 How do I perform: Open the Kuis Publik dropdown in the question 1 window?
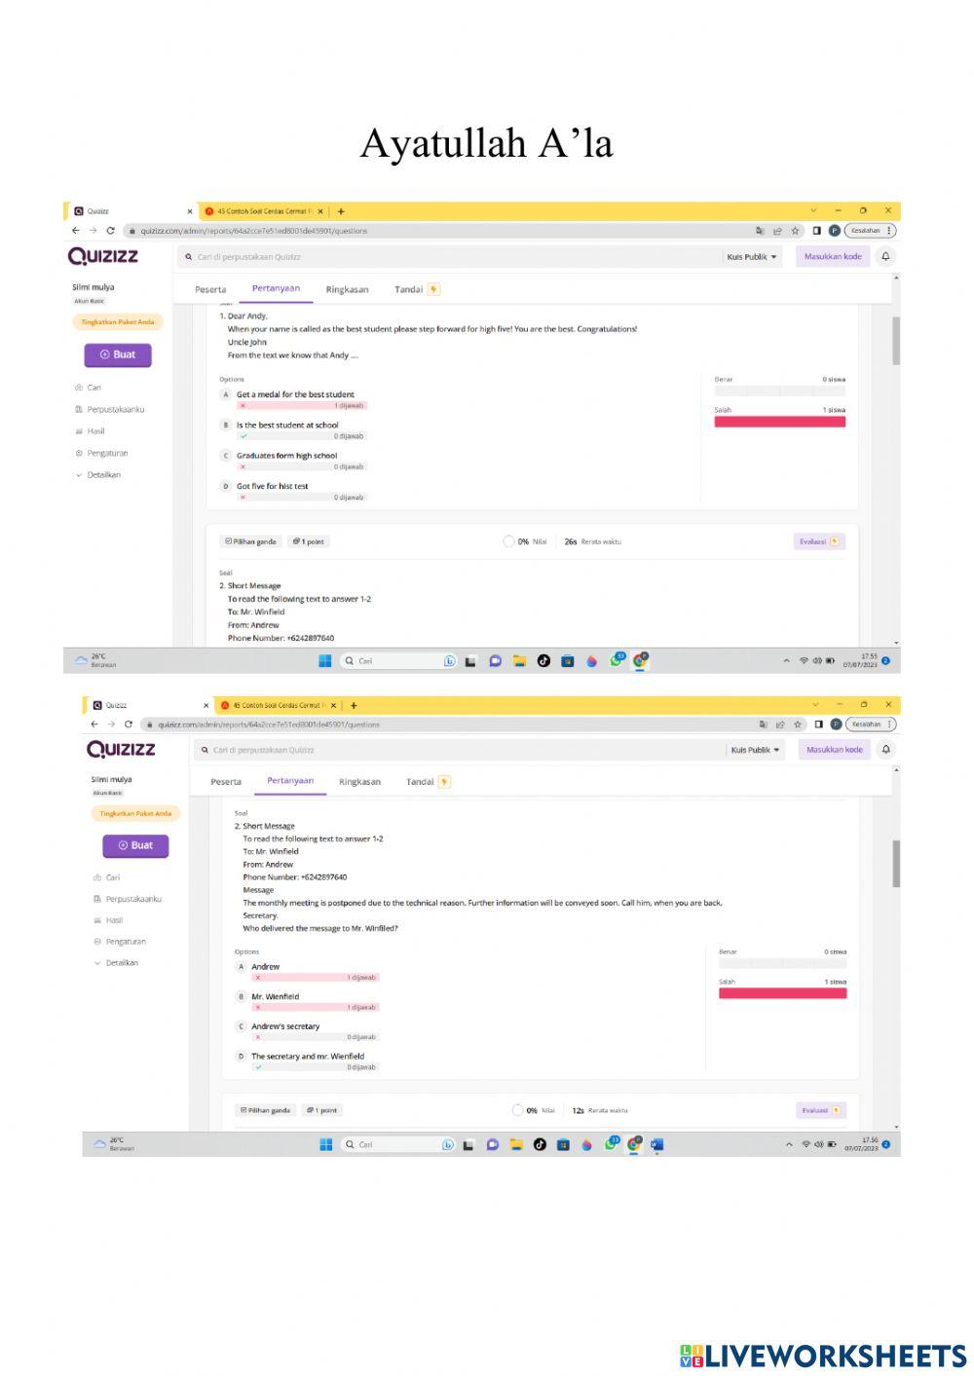click(752, 257)
